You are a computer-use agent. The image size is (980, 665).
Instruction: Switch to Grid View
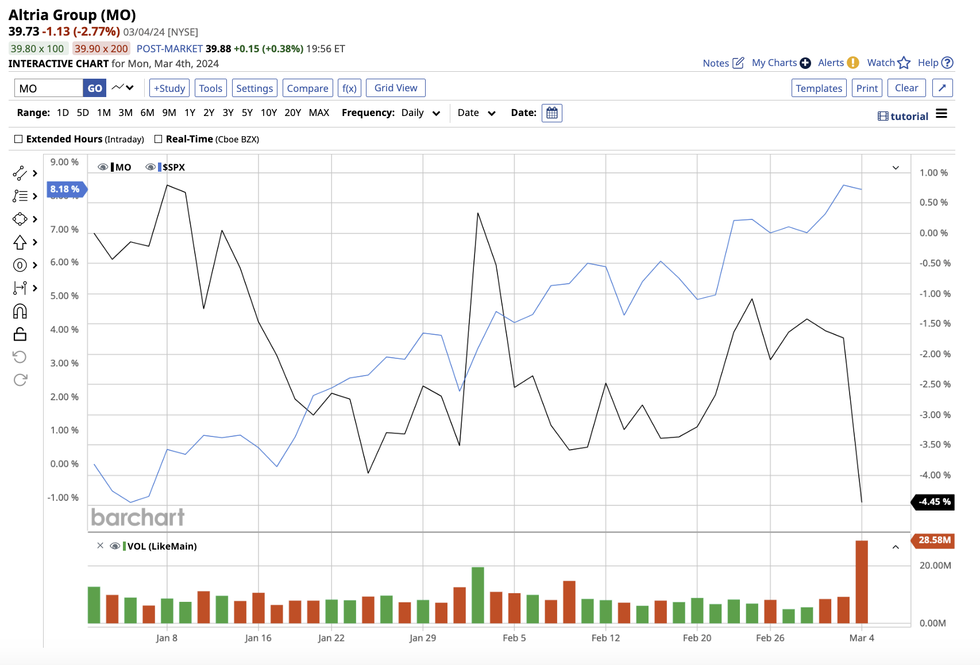coord(396,88)
